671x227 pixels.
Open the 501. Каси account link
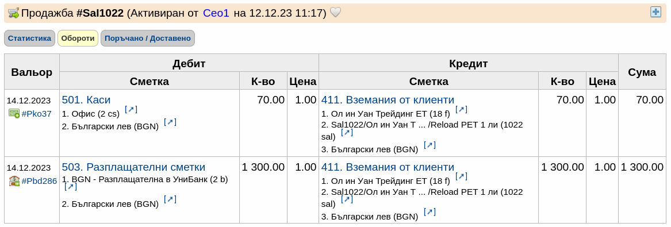pyautogui.click(x=86, y=100)
